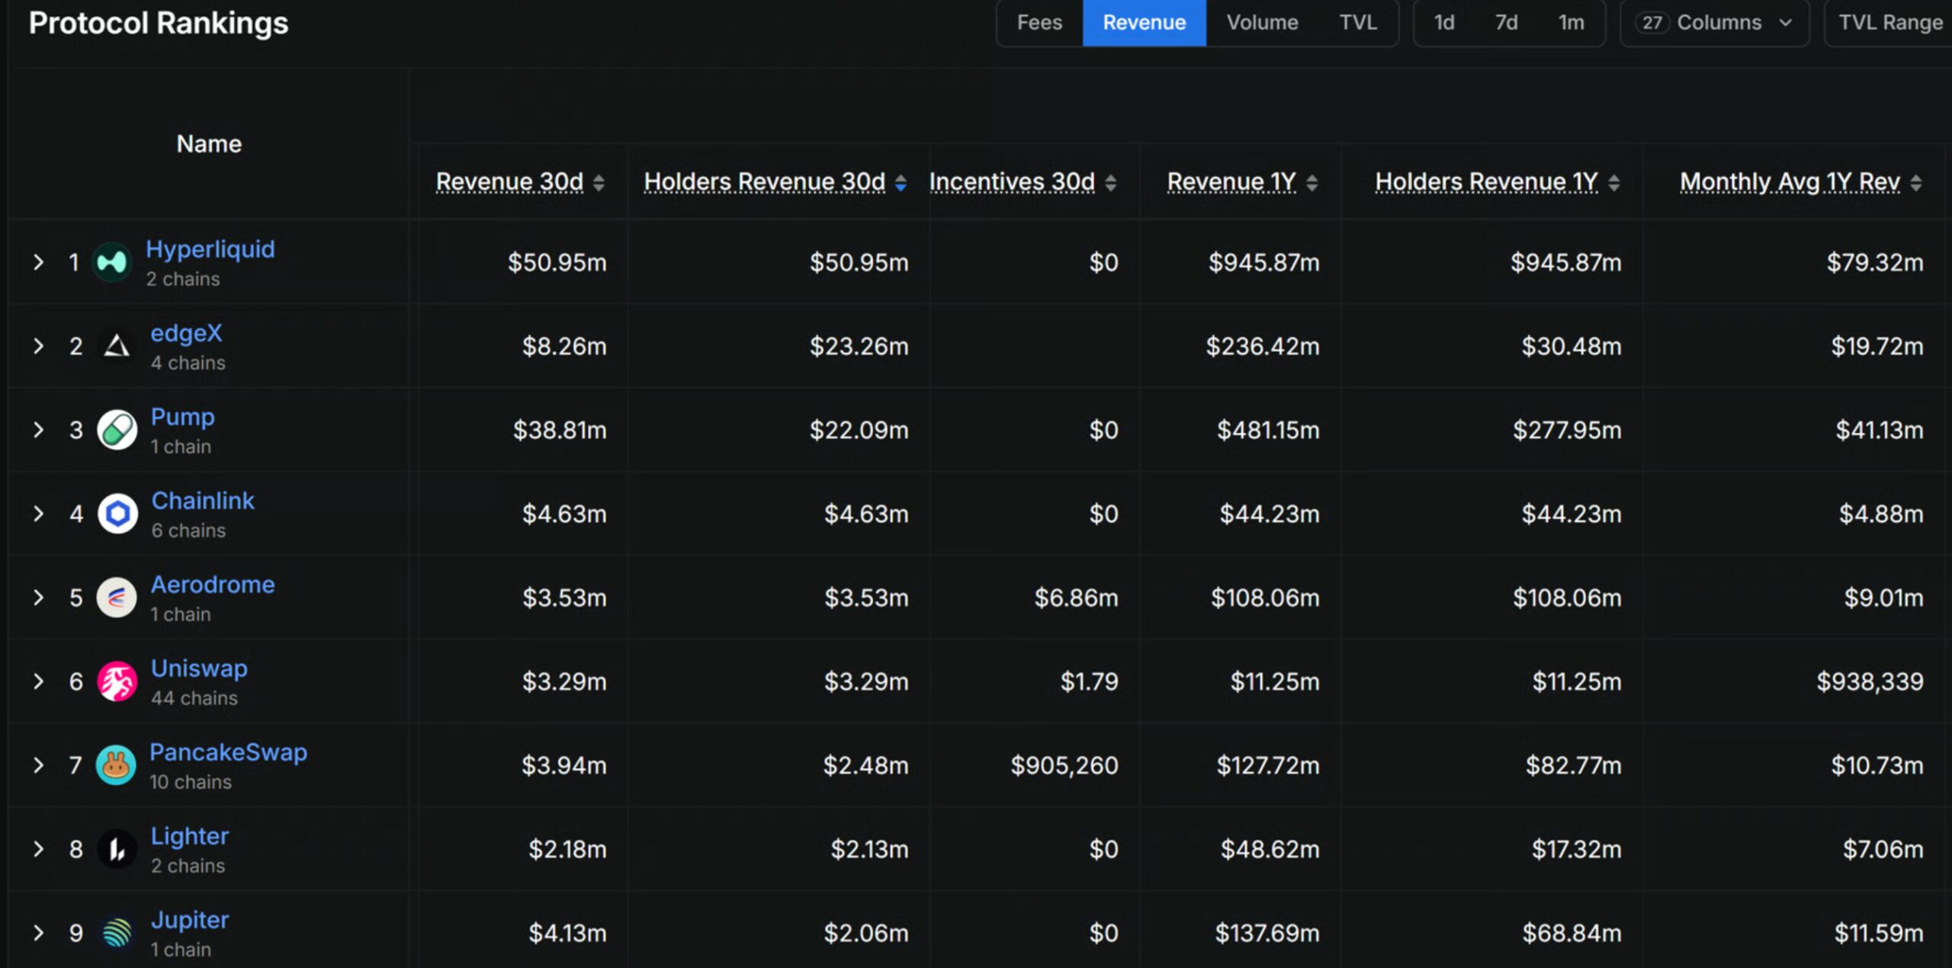Click the $6.86m incentives cell
The height and width of the screenshot is (968, 1952).
click(x=1076, y=598)
